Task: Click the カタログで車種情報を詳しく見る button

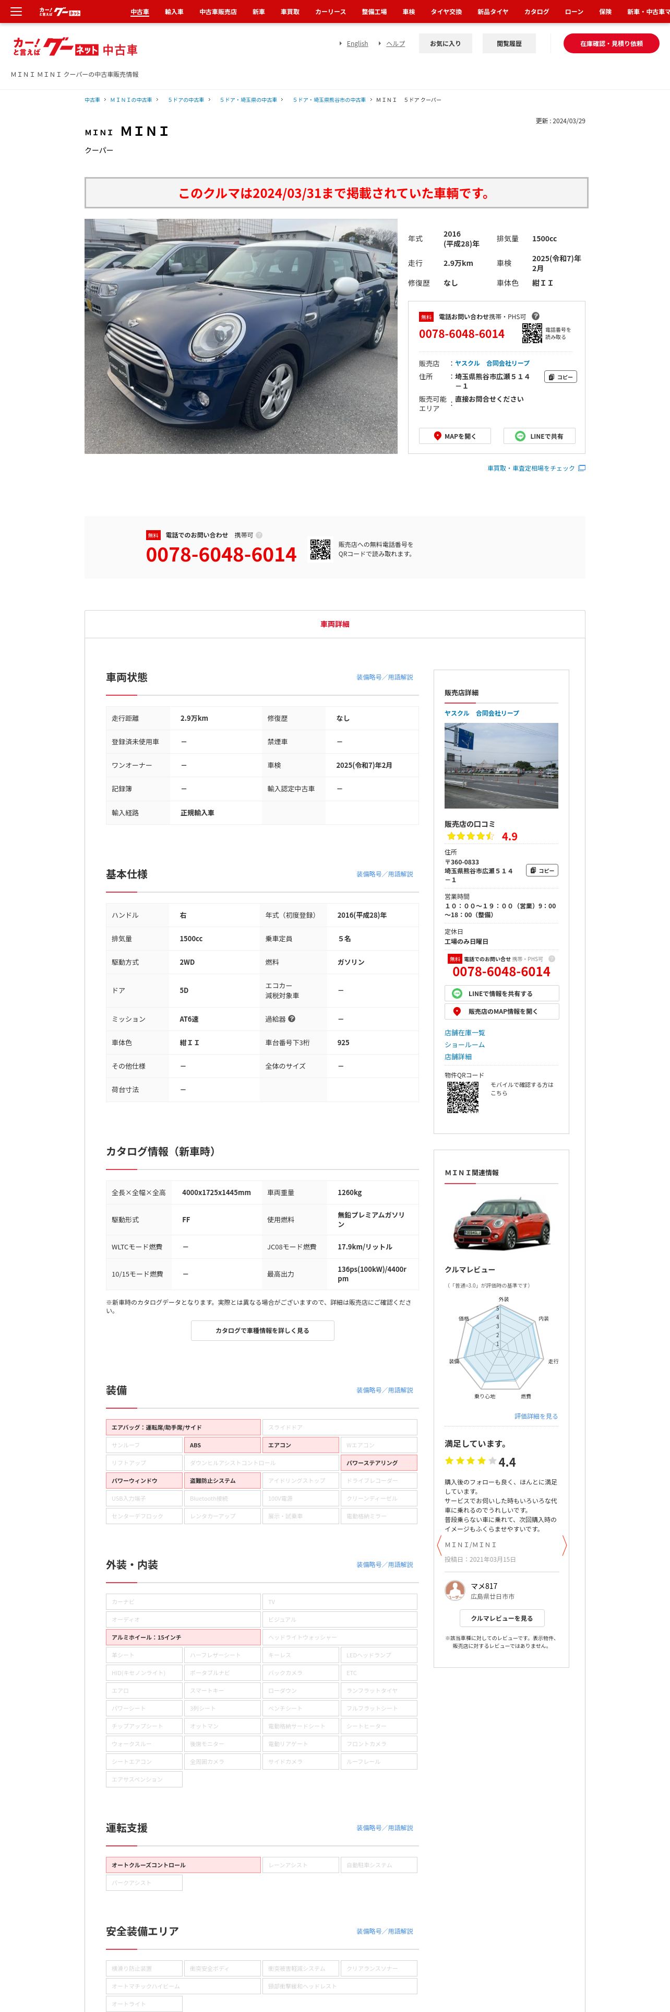Action: tap(263, 1330)
